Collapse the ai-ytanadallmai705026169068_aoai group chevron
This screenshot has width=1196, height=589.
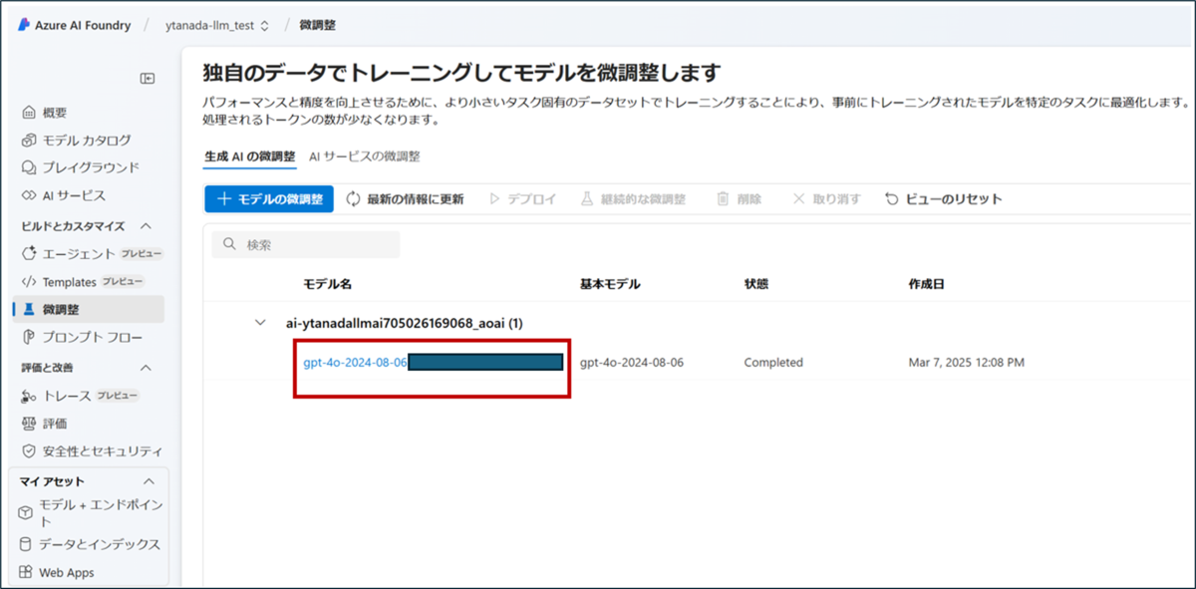click(x=261, y=323)
